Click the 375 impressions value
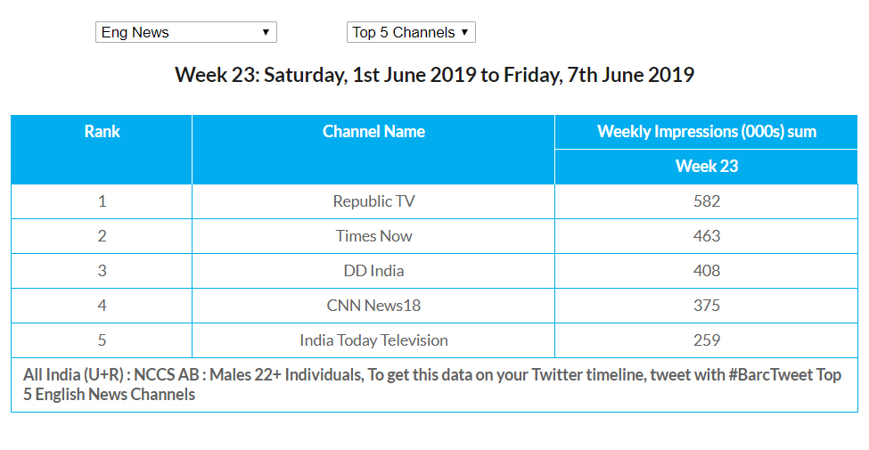The height and width of the screenshot is (450, 869). tap(706, 306)
